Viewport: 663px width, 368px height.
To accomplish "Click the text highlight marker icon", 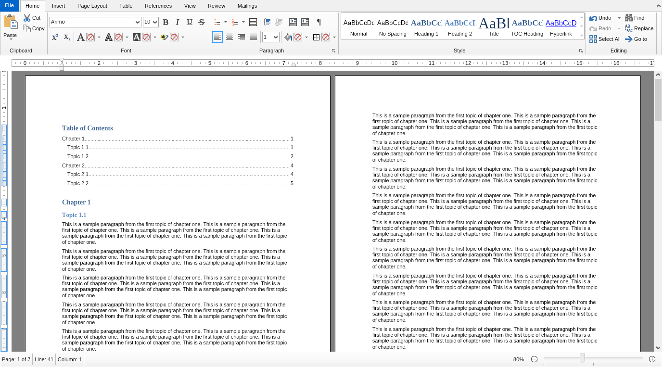I will pos(164,37).
